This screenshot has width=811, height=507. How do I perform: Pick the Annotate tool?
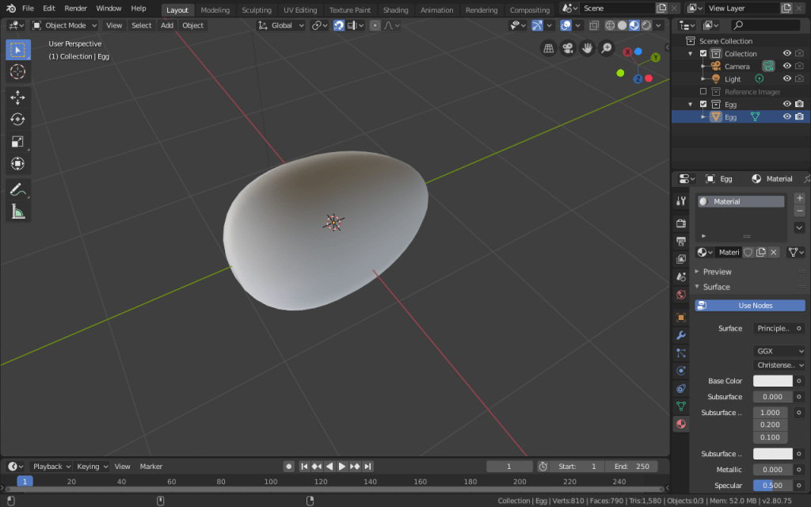[x=17, y=189]
